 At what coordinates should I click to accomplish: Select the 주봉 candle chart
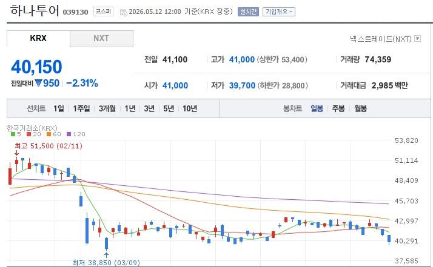338,108
